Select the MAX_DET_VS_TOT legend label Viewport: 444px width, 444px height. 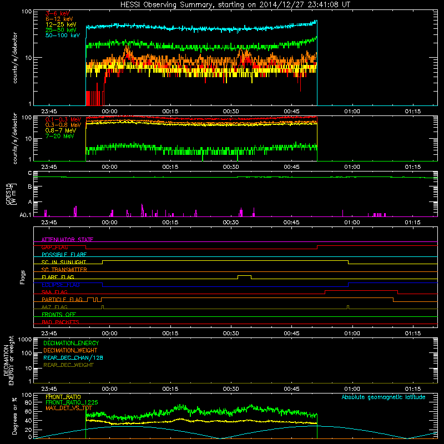tap(68, 408)
